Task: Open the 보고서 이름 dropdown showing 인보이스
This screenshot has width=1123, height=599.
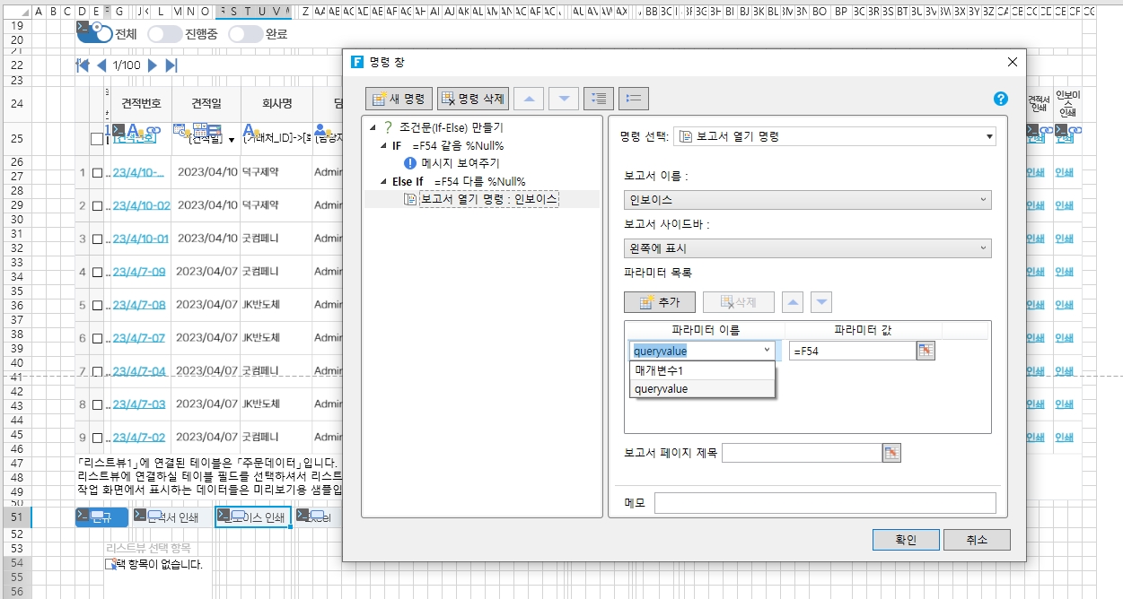Action: (807, 200)
